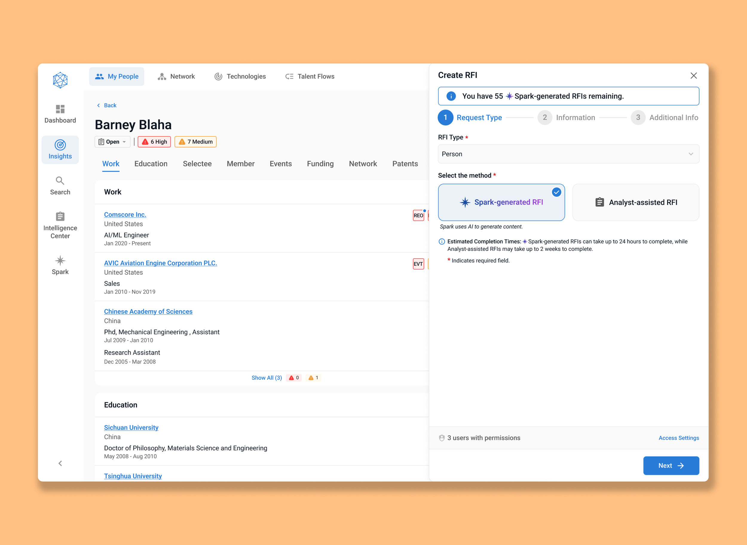This screenshot has width=747, height=545.
Task: Go to step 2 Information
Action: coord(566,118)
